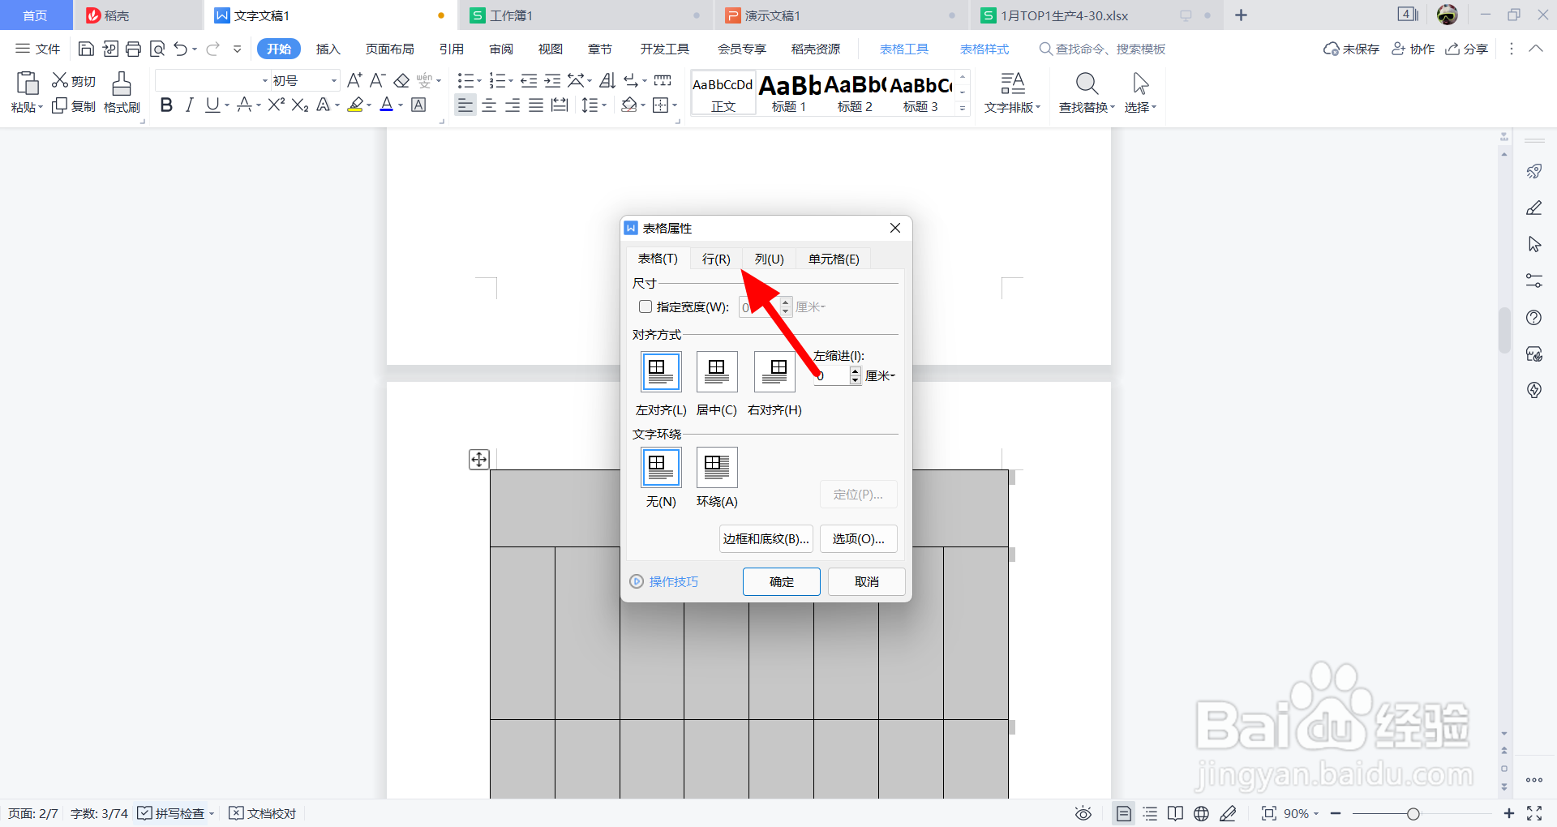
Task: Expand the quick access toolbar dropdown
Action: 237,49
